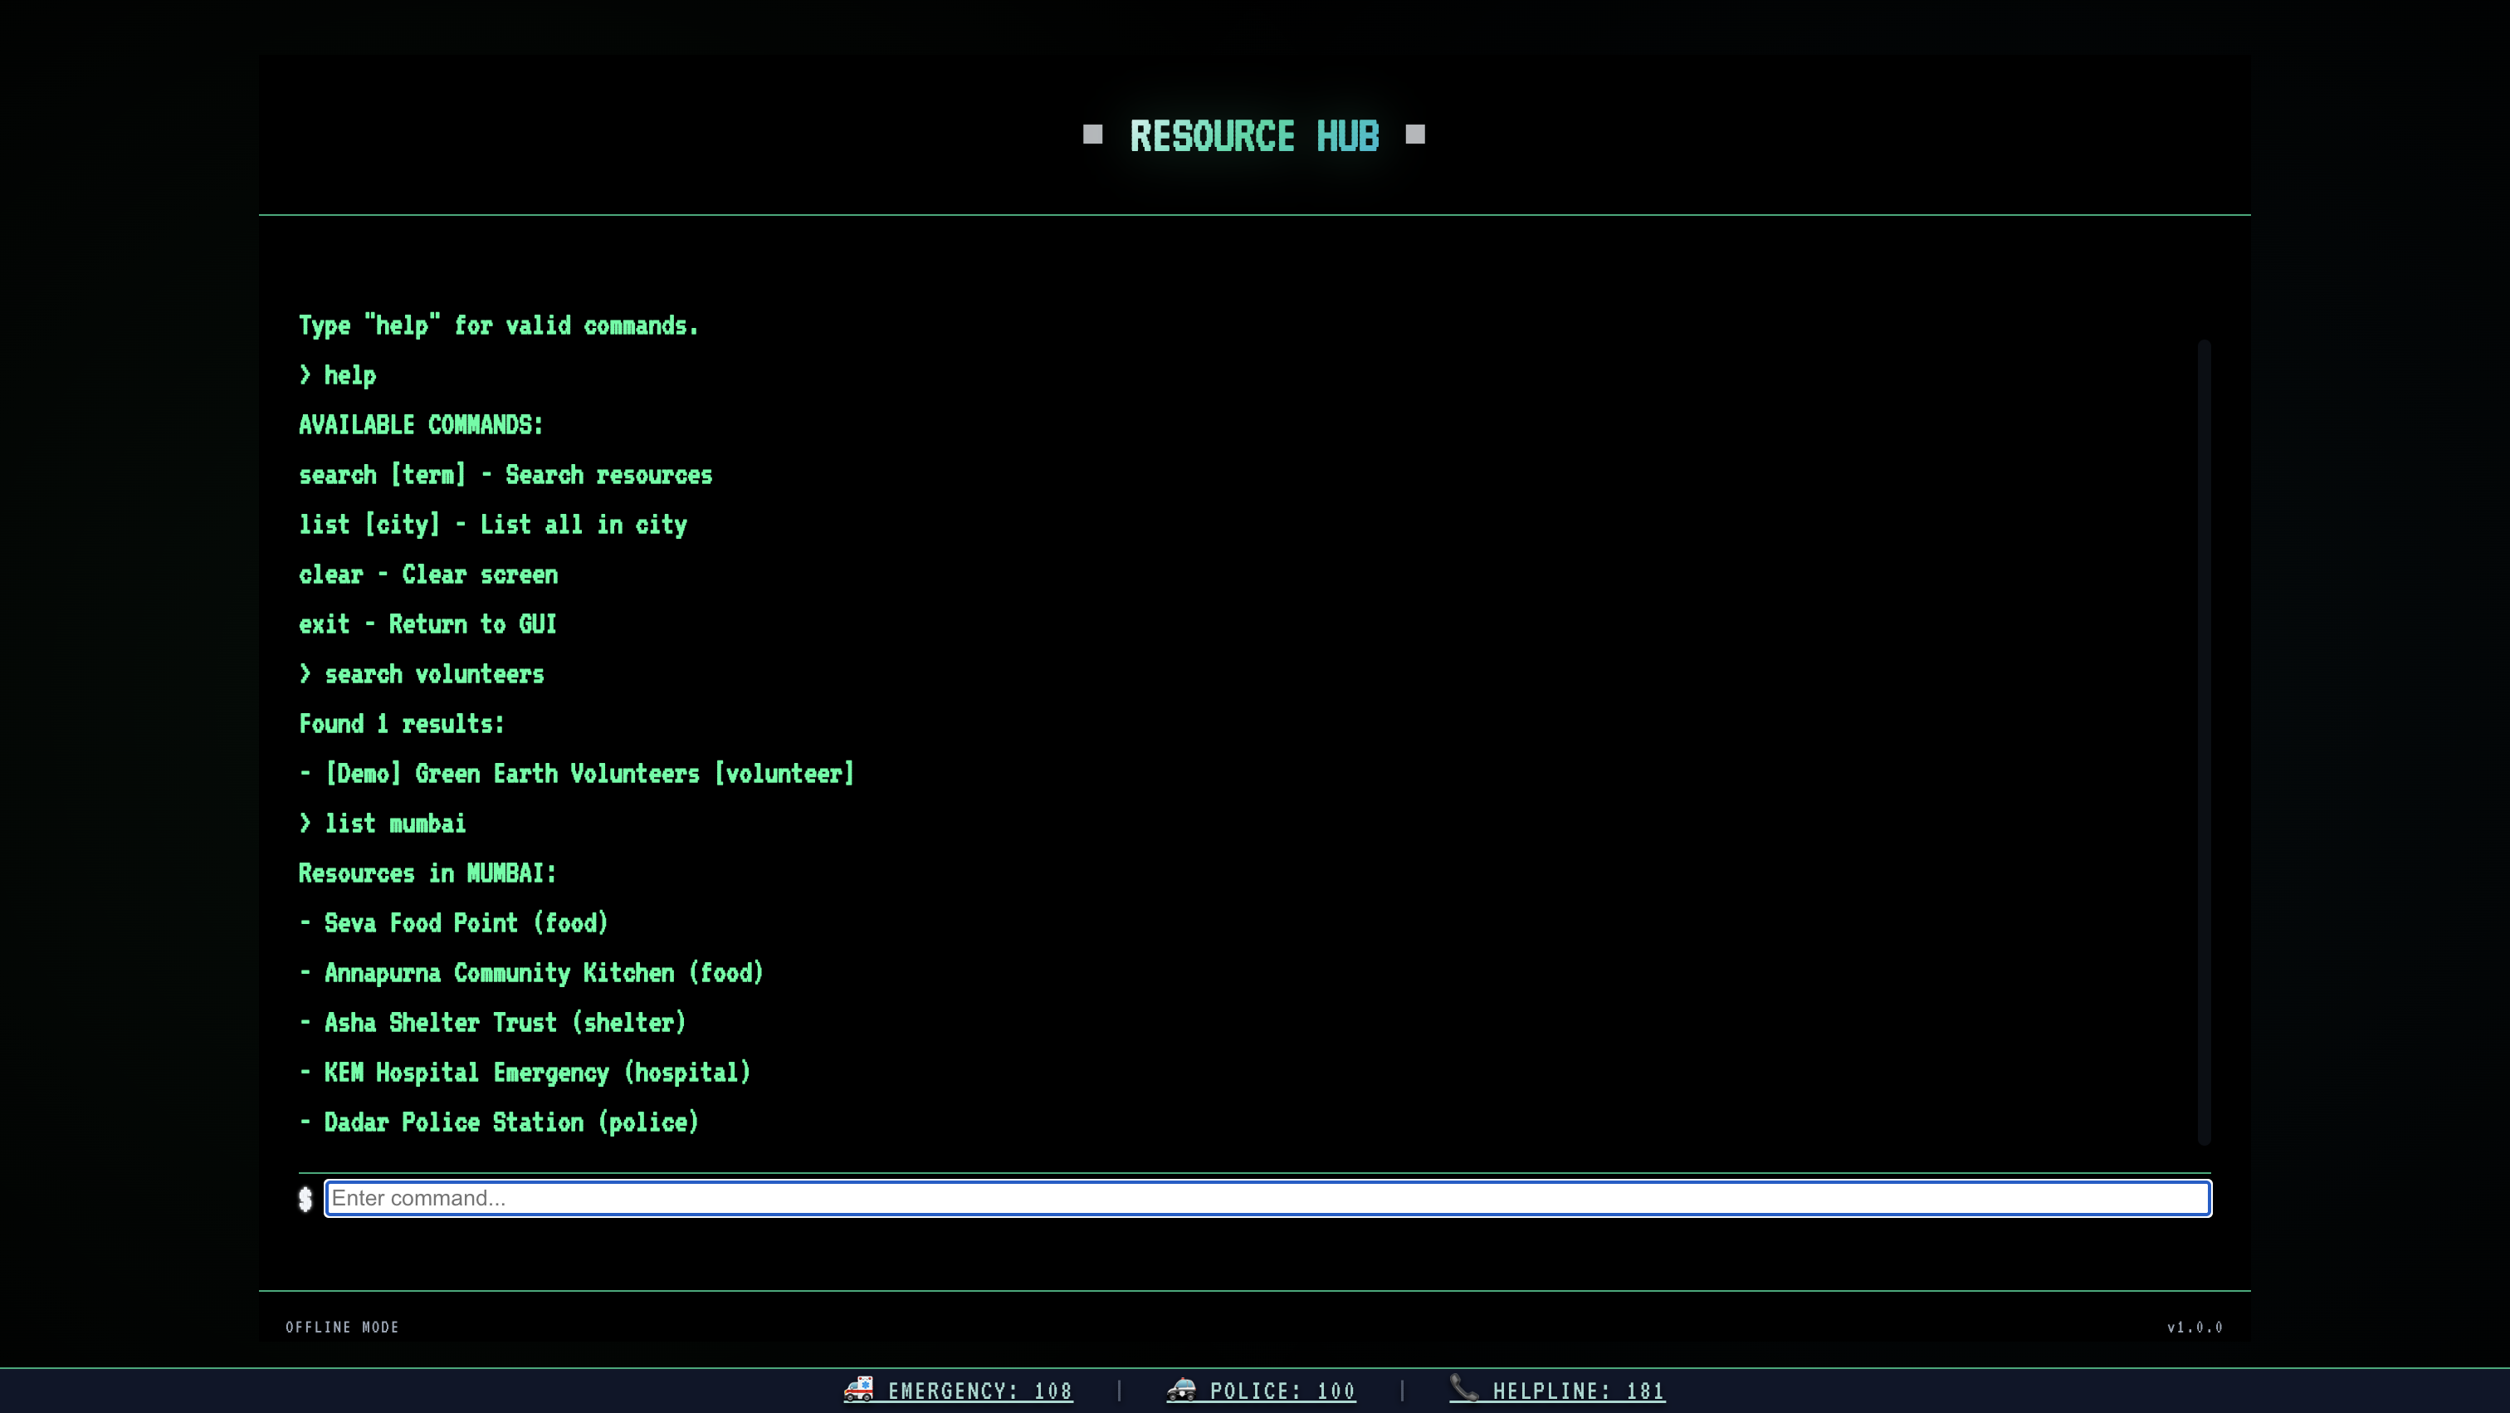Image resolution: width=2510 pixels, height=1413 pixels.
Task: Click the 'Found 1 results:' line
Action: point(402,724)
